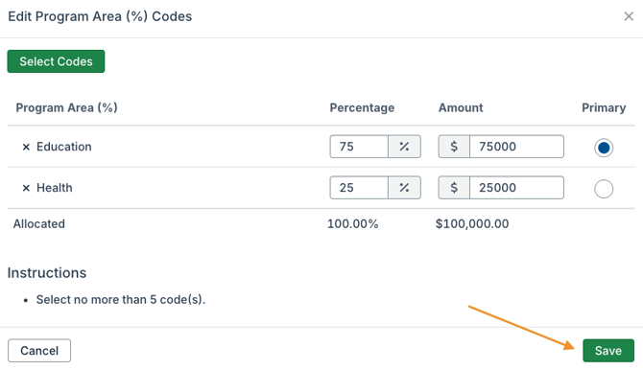
Task: Select the Education row label
Action: pos(64,147)
